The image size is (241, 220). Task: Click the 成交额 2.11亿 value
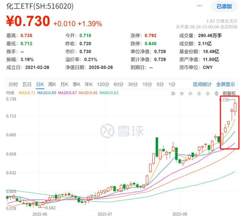(x=205, y=44)
